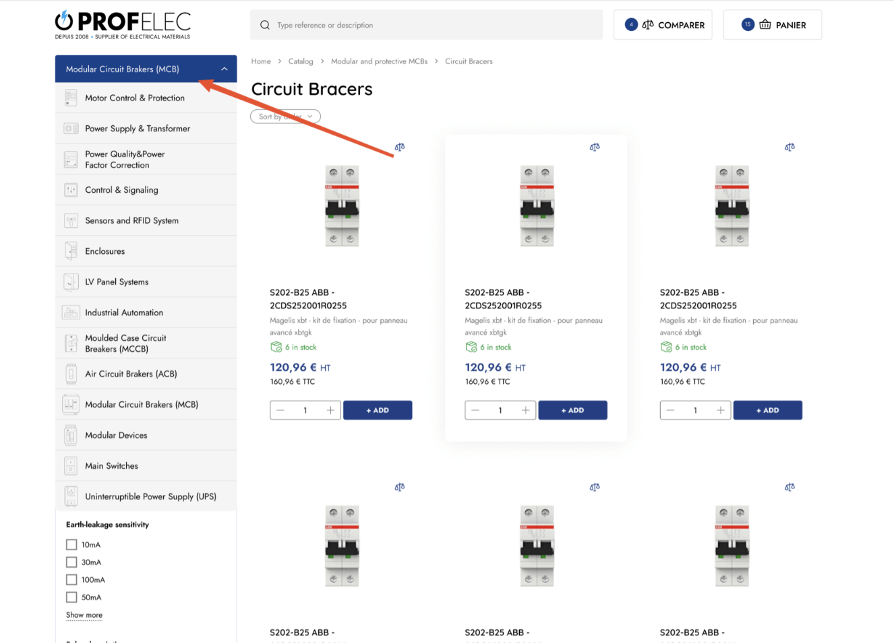The width and height of the screenshot is (894, 644).
Task: Click the search magnifier icon
Action: tap(265, 25)
